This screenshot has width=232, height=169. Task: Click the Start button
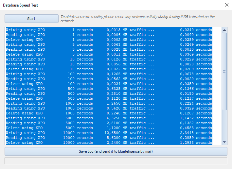31,19
